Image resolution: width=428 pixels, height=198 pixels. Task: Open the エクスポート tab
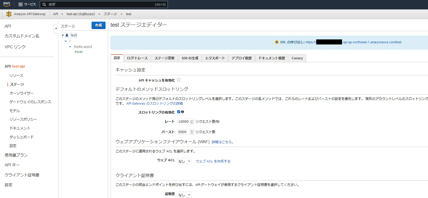pos(215,58)
